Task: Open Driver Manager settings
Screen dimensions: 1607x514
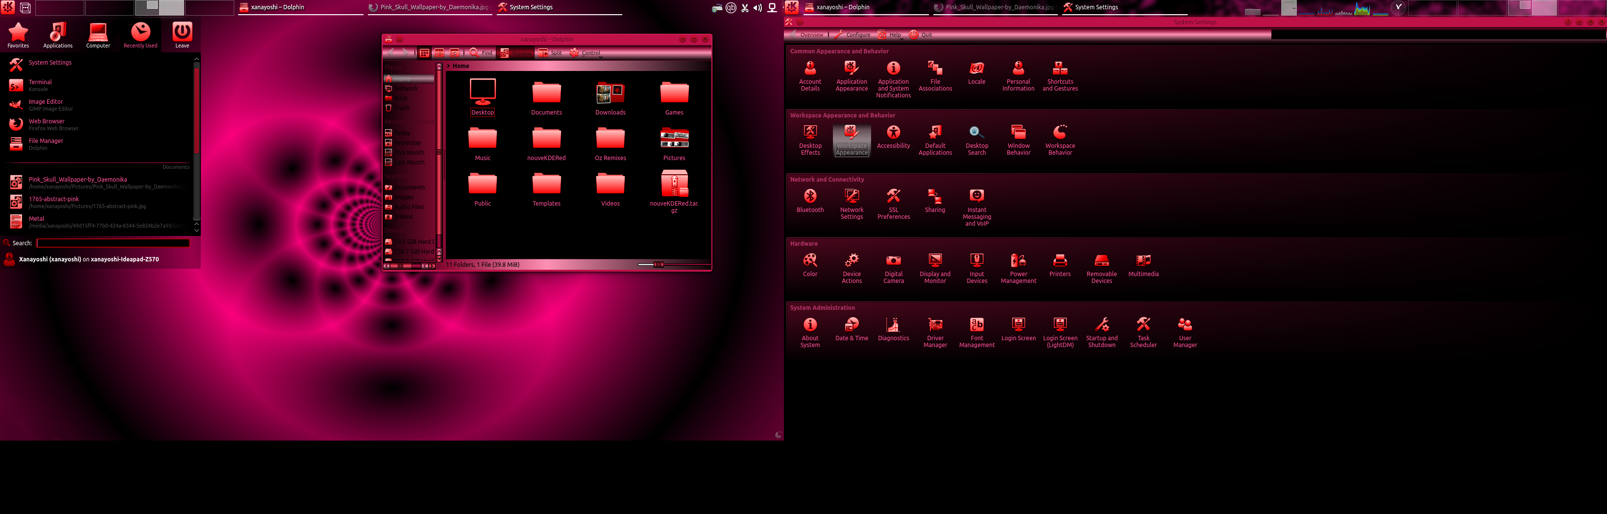Action: click(x=935, y=333)
